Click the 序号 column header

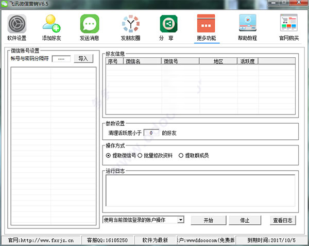(114, 61)
